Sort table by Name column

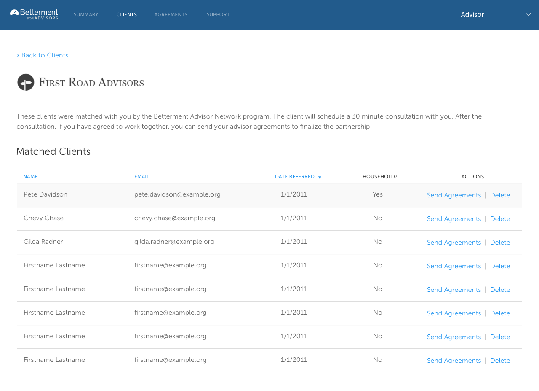[30, 177]
